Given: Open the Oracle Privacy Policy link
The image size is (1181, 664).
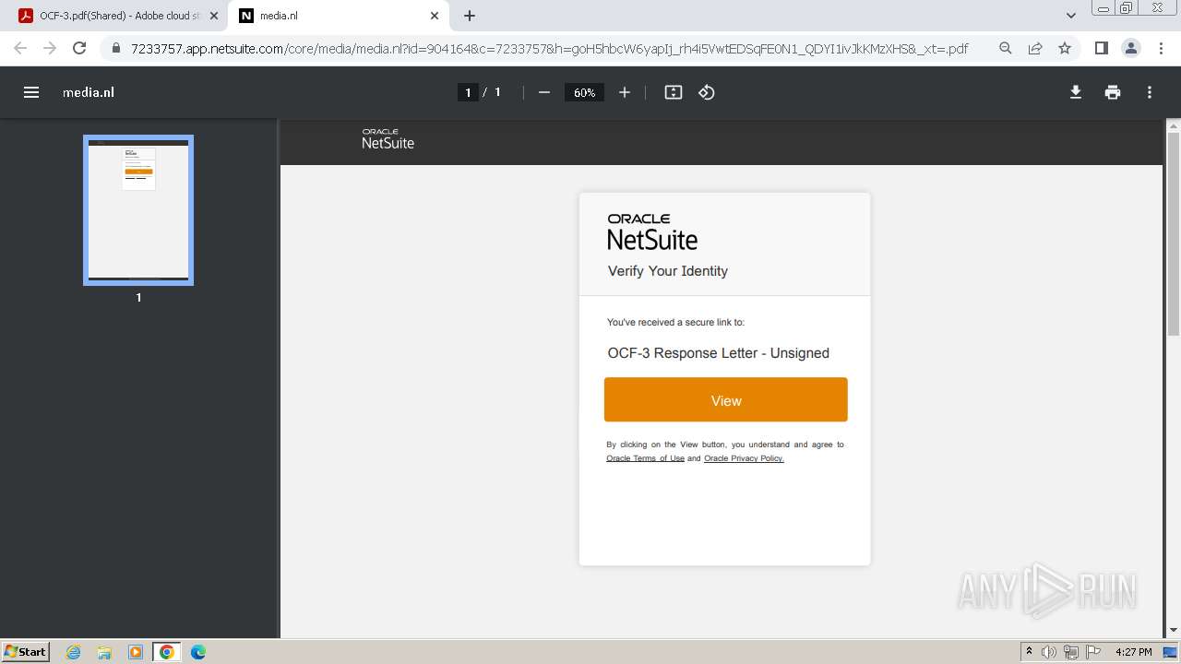Looking at the screenshot, I should [x=744, y=458].
